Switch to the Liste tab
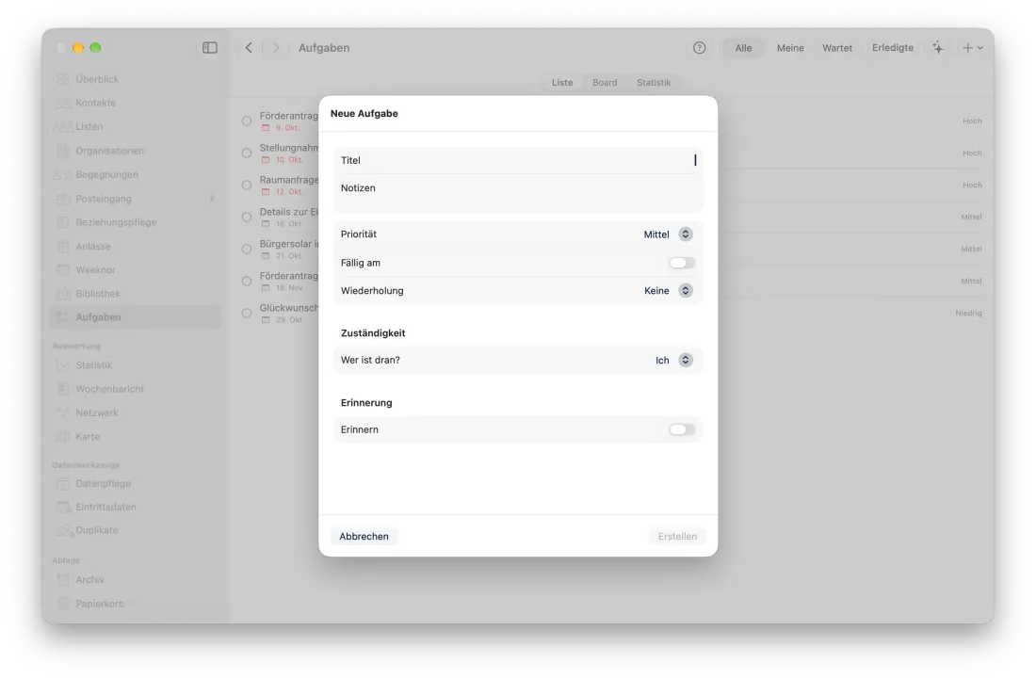Image resolution: width=1036 pixels, height=679 pixels. tap(562, 83)
